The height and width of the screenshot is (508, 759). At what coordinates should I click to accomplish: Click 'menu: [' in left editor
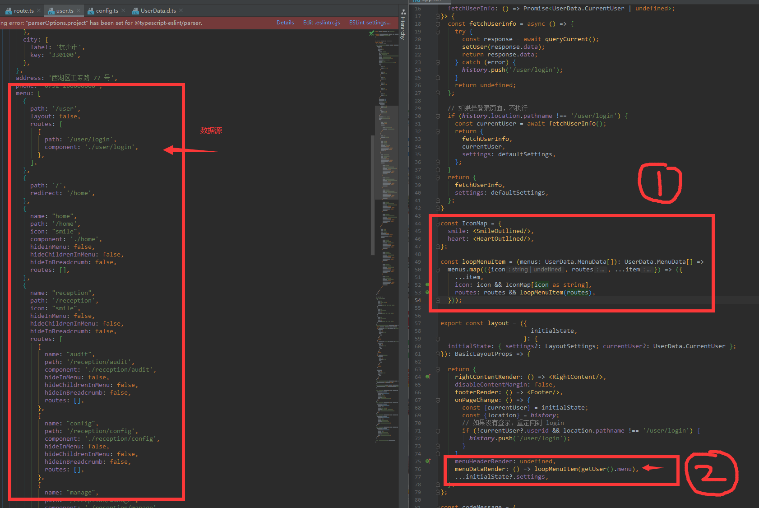click(28, 93)
